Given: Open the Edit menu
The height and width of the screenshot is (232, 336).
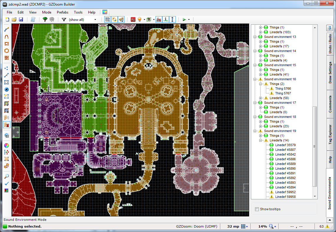Looking at the screenshot, I should click(x=21, y=12).
